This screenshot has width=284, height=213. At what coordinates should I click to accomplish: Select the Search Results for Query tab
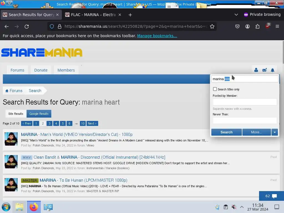tap(31, 15)
